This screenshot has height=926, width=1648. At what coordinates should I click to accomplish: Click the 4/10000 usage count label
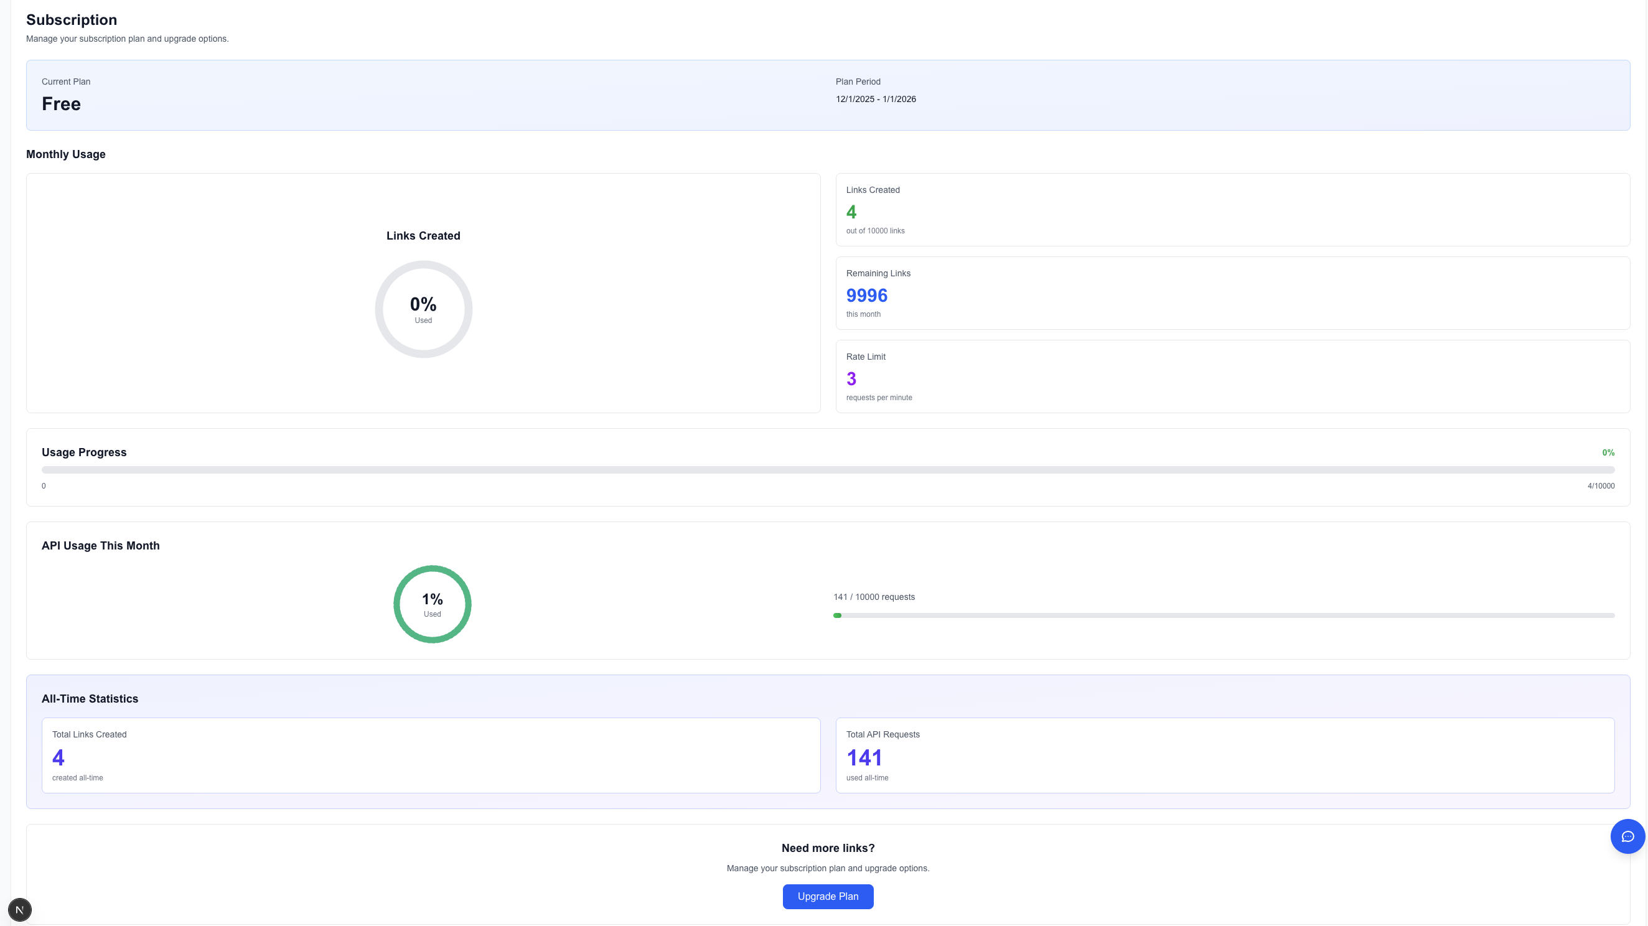pyautogui.click(x=1600, y=486)
